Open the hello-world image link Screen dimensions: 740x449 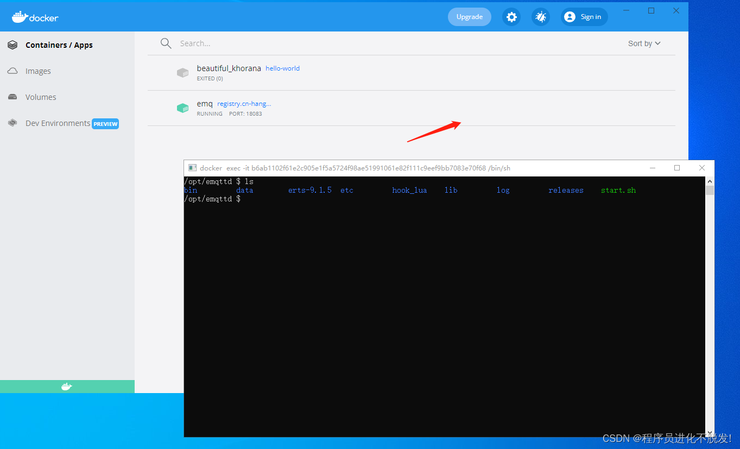[282, 68]
